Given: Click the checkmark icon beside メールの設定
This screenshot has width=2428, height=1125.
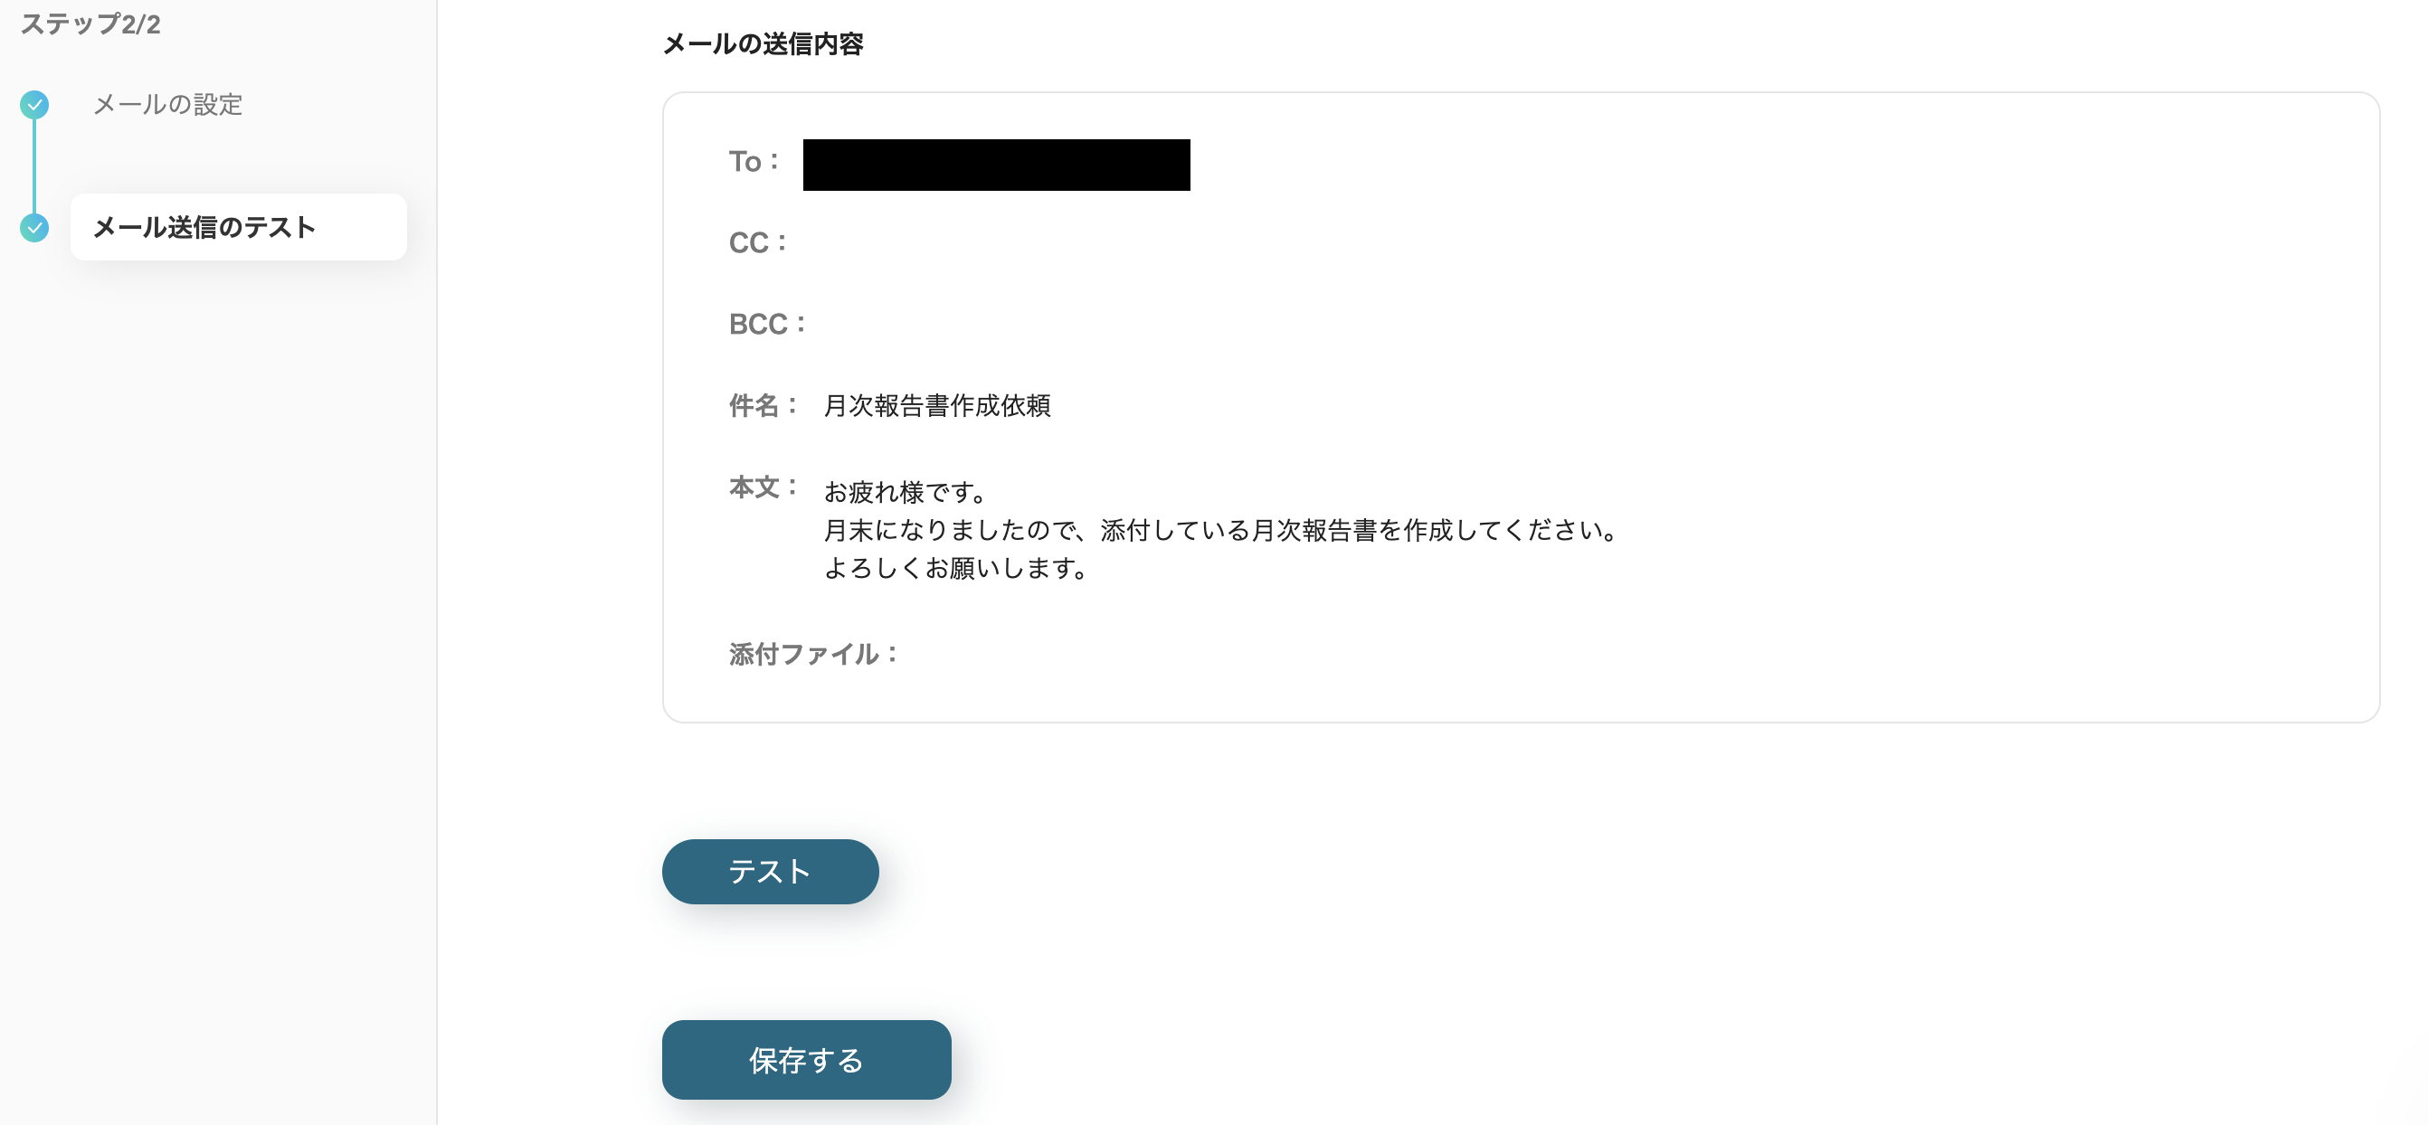Looking at the screenshot, I should [x=34, y=106].
